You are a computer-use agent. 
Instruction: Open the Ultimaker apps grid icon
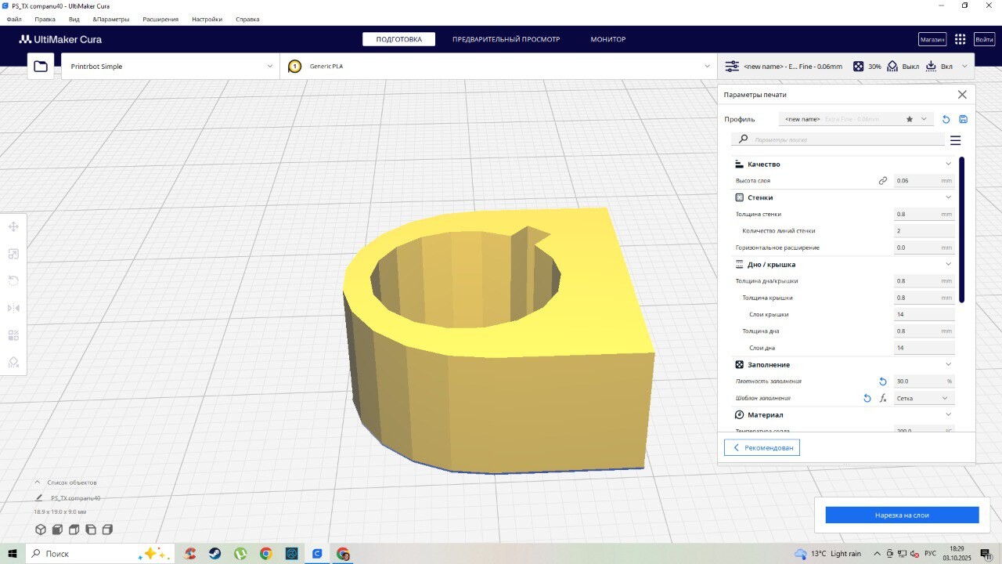961,39
